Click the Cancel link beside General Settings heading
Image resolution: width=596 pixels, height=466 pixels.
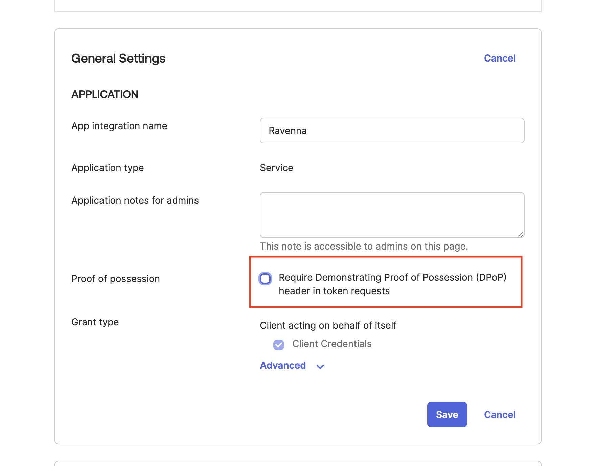click(500, 58)
